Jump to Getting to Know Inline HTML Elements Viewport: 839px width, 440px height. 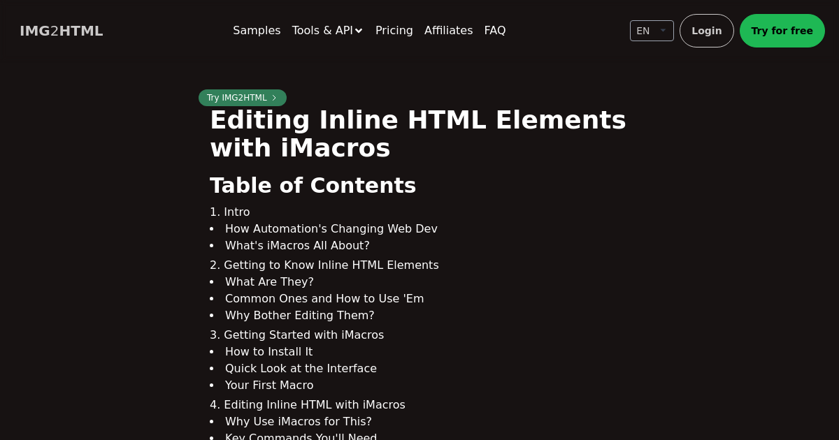tap(331, 265)
